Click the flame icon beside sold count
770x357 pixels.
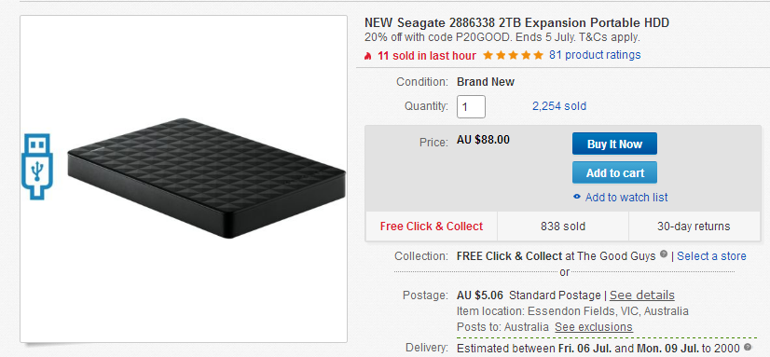coord(368,56)
